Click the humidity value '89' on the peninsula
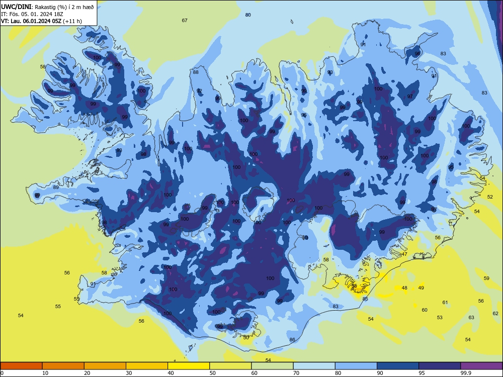 pyautogui.click(x=56, y=187)
